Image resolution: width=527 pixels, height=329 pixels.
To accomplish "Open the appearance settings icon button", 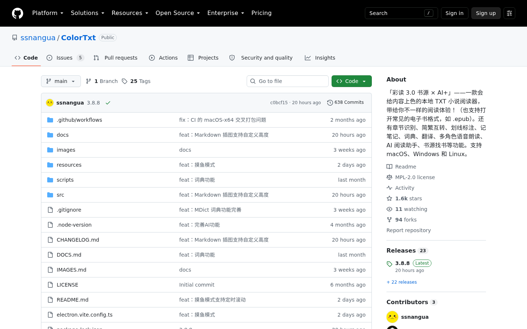I will coord(509,13).
